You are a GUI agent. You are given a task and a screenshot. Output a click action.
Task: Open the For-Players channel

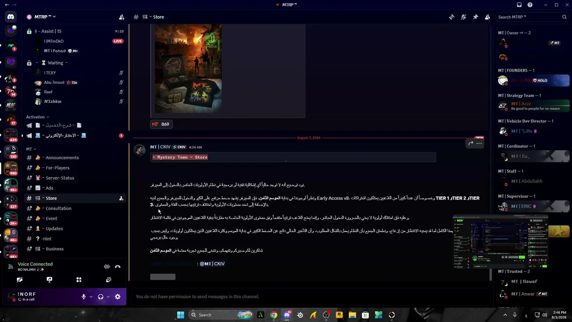[75, 168]
